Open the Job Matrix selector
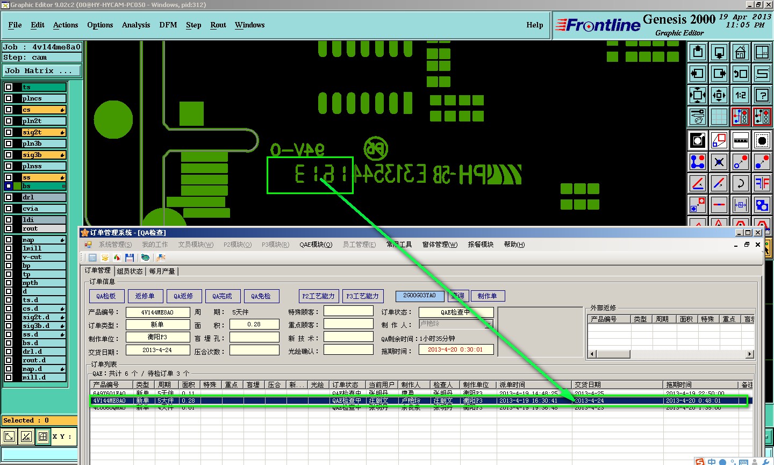 42,70
